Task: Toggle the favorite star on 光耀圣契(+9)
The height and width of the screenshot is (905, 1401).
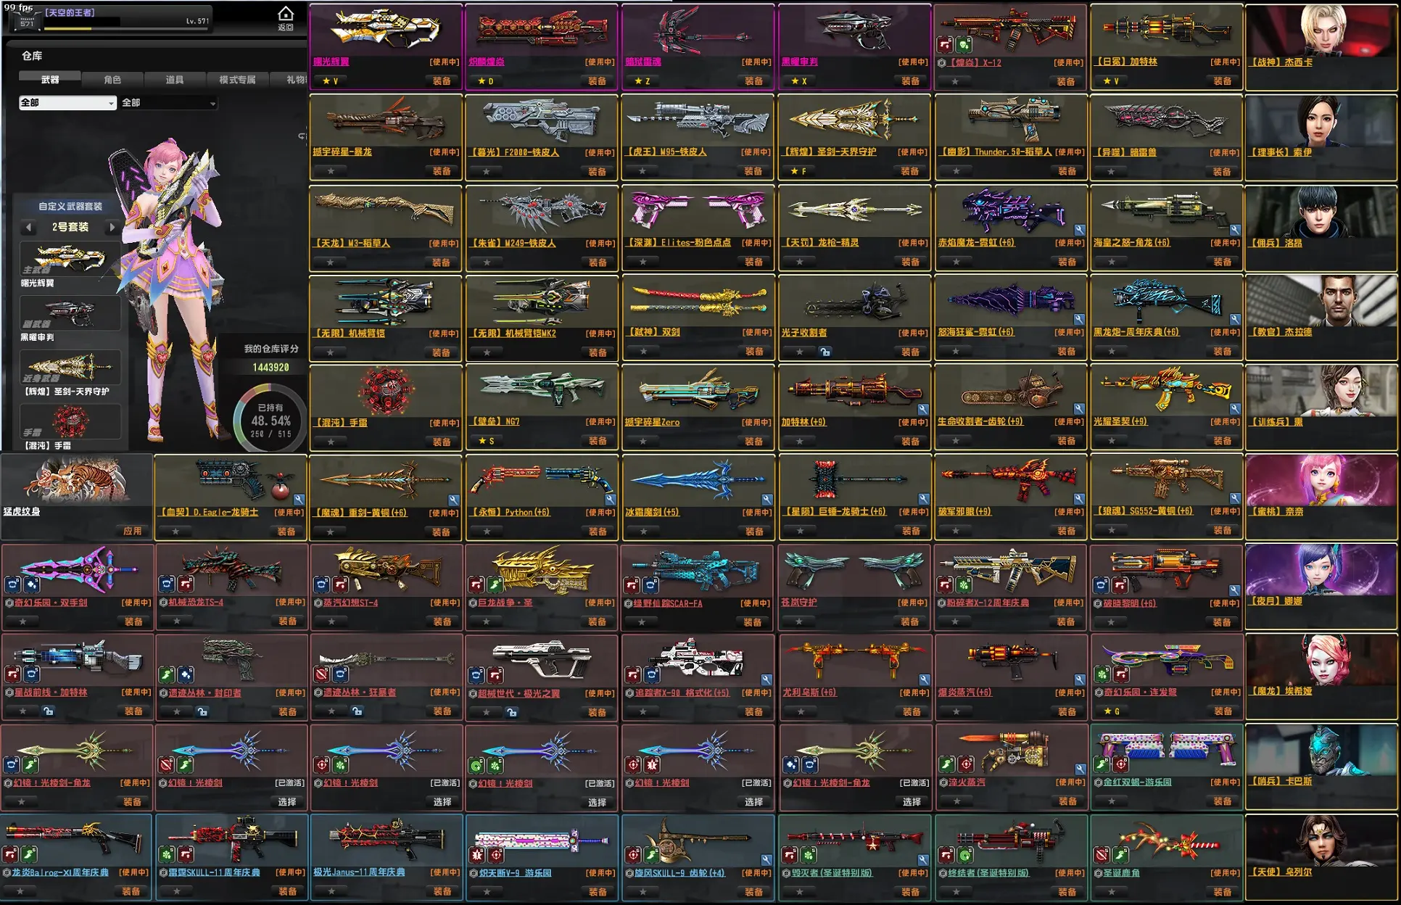Action: tap(1111, 441)
